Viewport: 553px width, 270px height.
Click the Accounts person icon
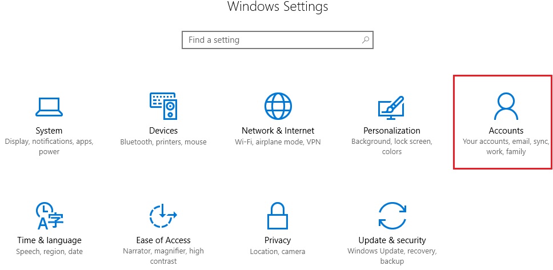[506, 106]
